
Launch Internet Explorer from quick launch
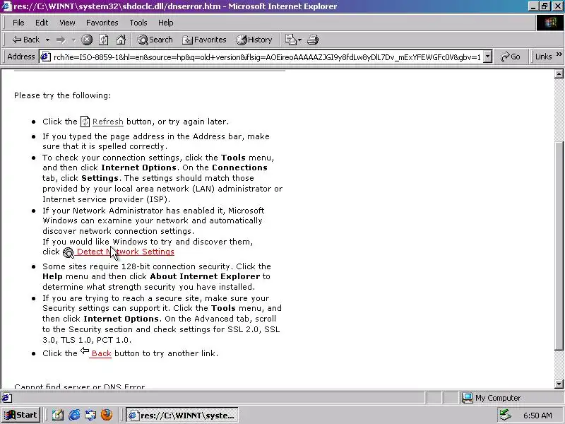(74, 416)
